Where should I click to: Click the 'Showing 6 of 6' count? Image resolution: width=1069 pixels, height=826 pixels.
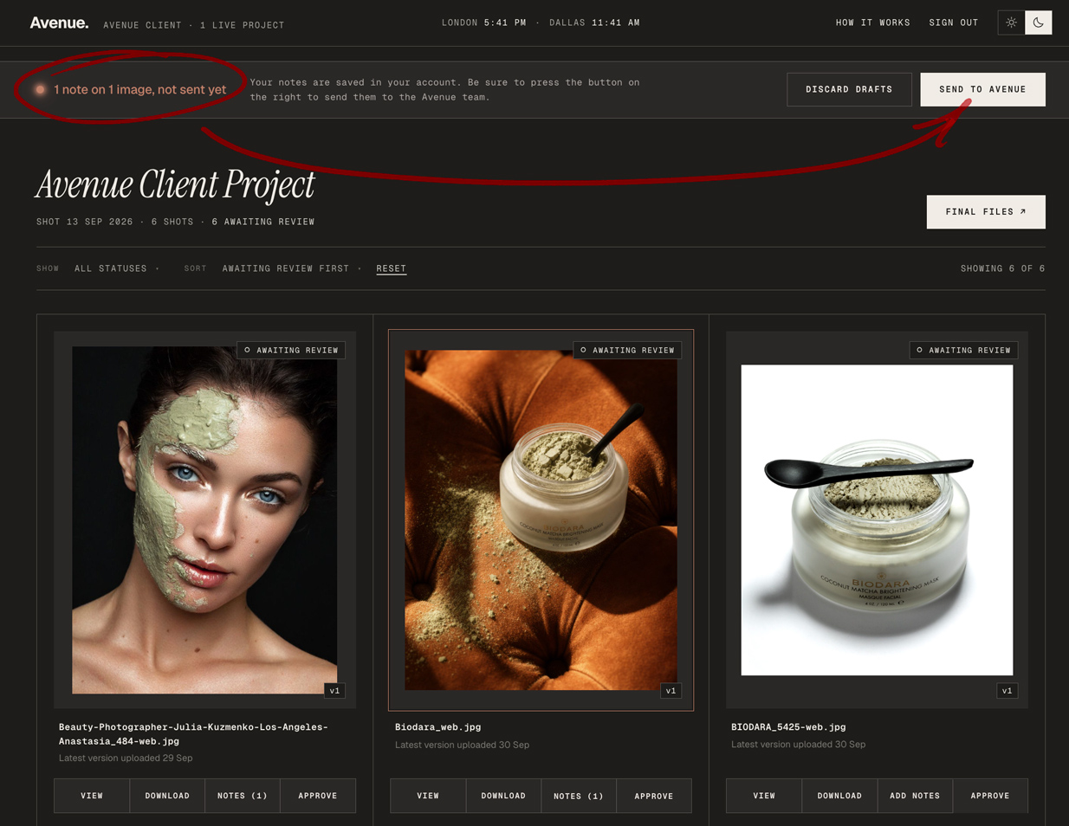[x=1002, y=268]
